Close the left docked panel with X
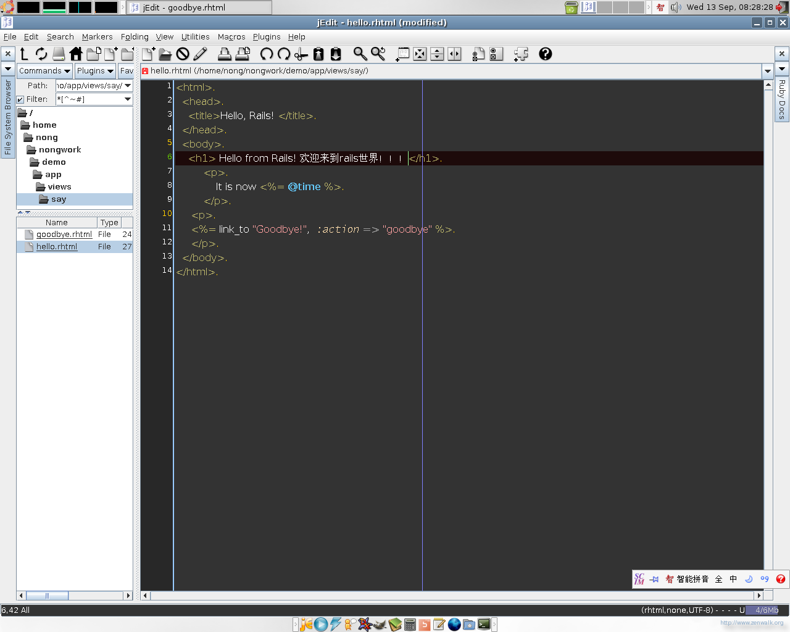Viewport: 790px width, 632px height. [x=8, y=54]
